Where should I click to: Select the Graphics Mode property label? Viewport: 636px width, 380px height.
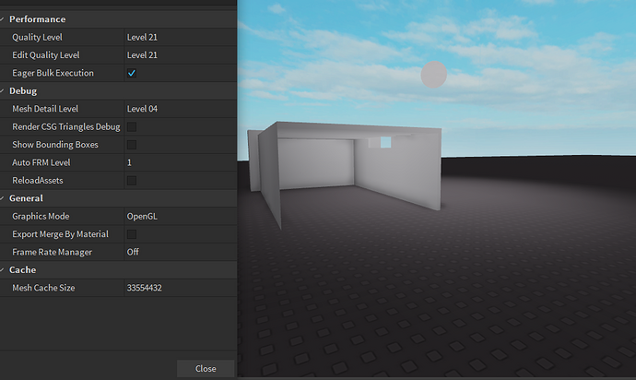tap(41, 217)
